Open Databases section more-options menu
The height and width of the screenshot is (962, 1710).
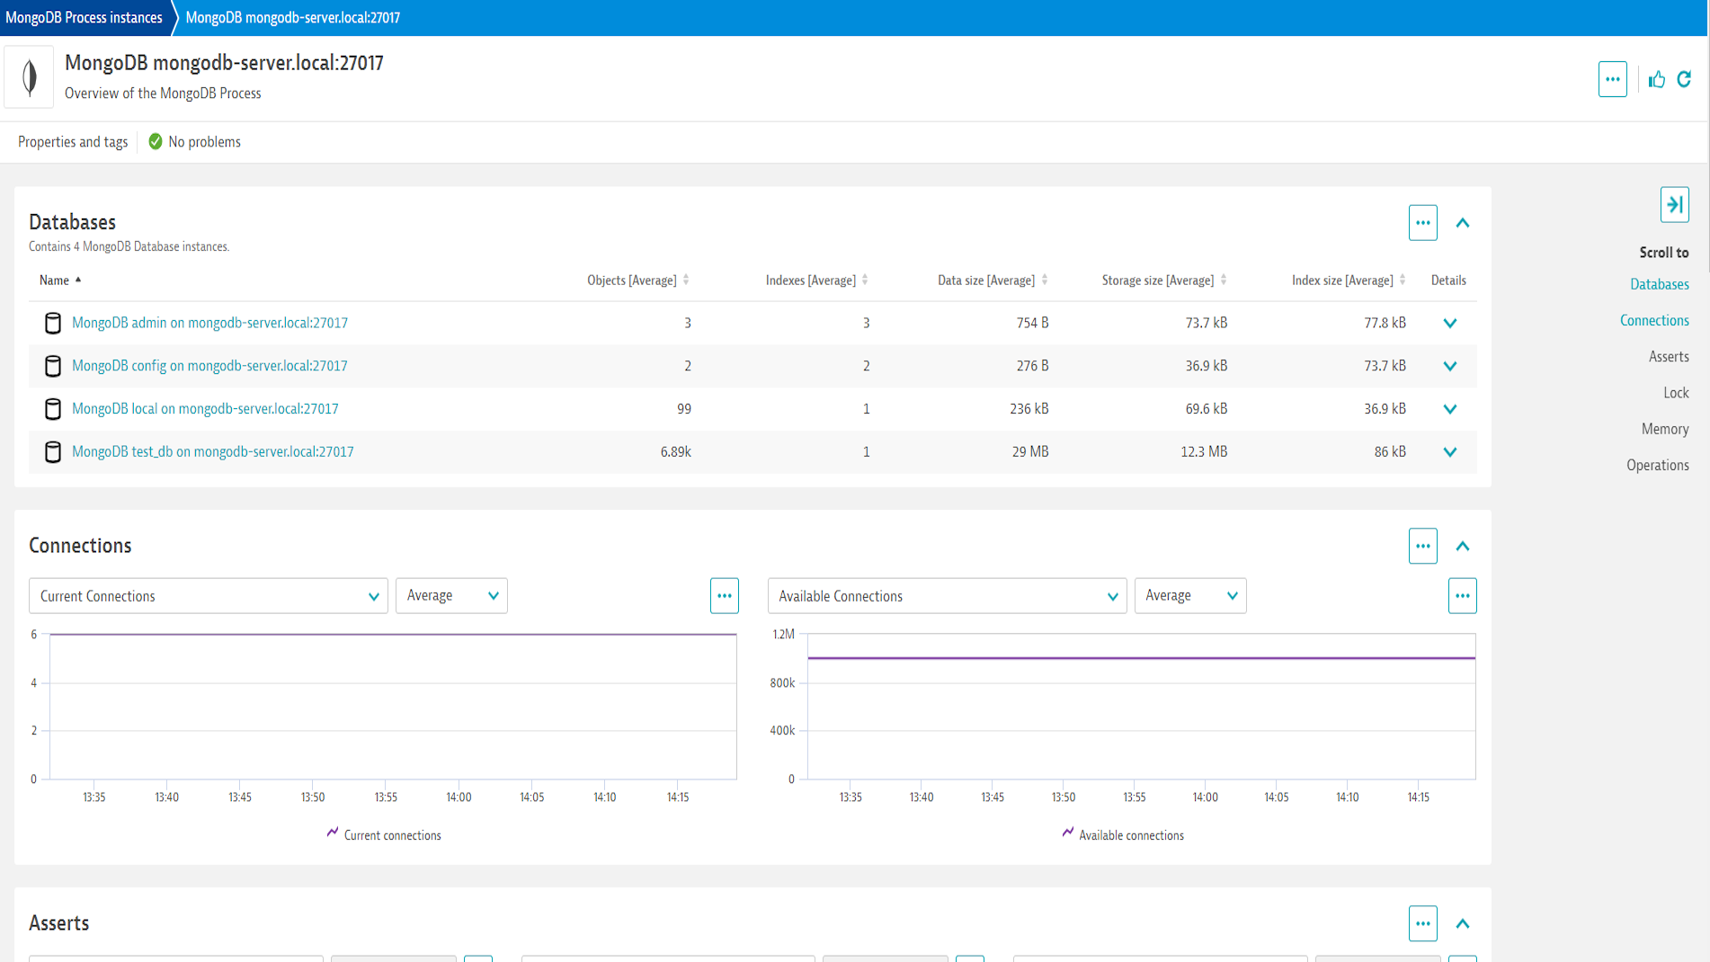point(1422,223)
